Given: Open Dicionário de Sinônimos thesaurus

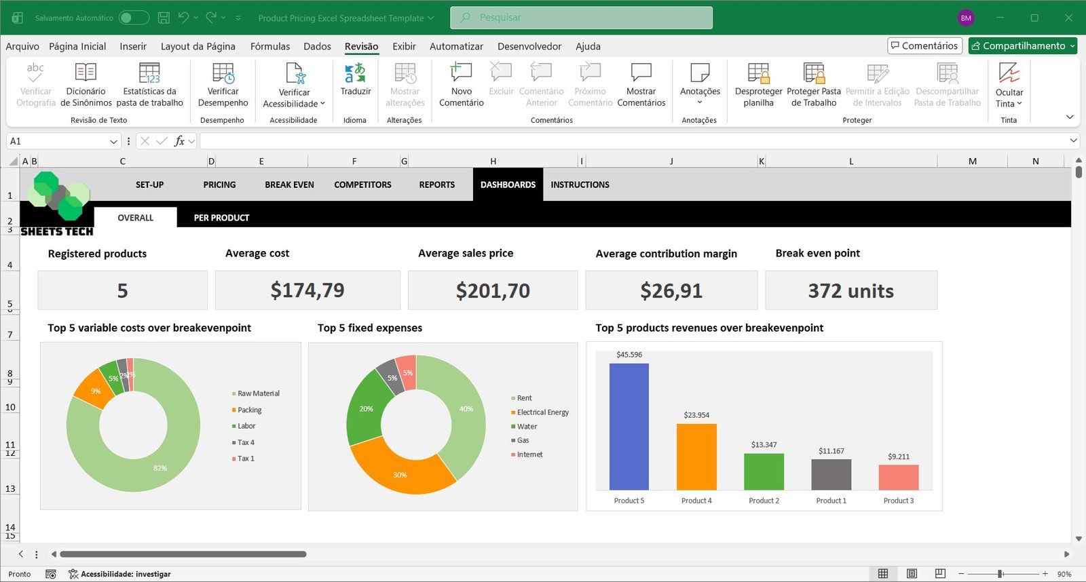Looking at the screenshot, I should 86,84.
